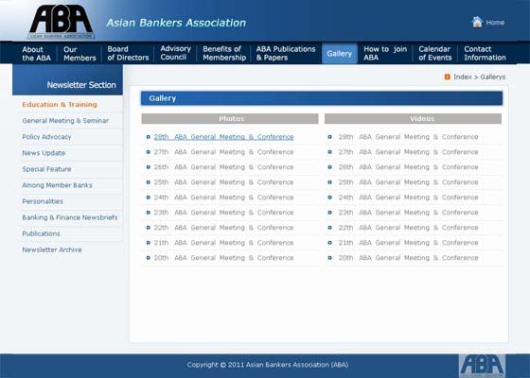530x378 pixels.
Task: Open 27th ABA General Meeting photos
Action: 223,152
